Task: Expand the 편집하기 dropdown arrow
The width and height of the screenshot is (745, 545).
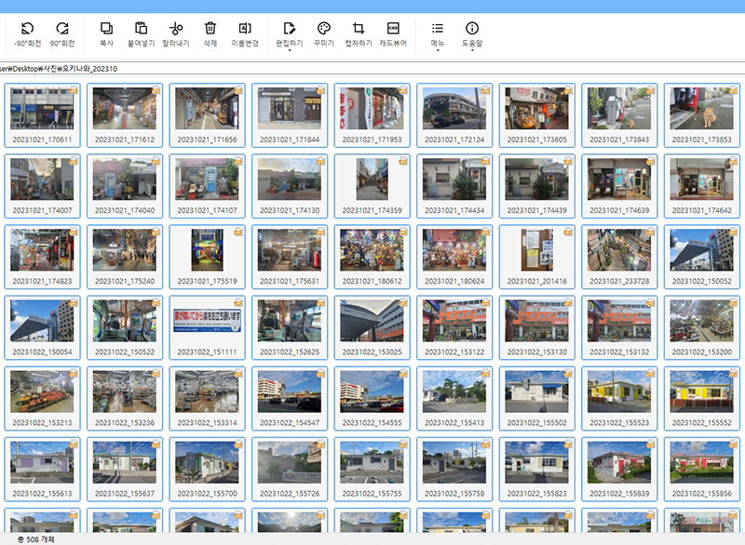Action: point(290,50)
